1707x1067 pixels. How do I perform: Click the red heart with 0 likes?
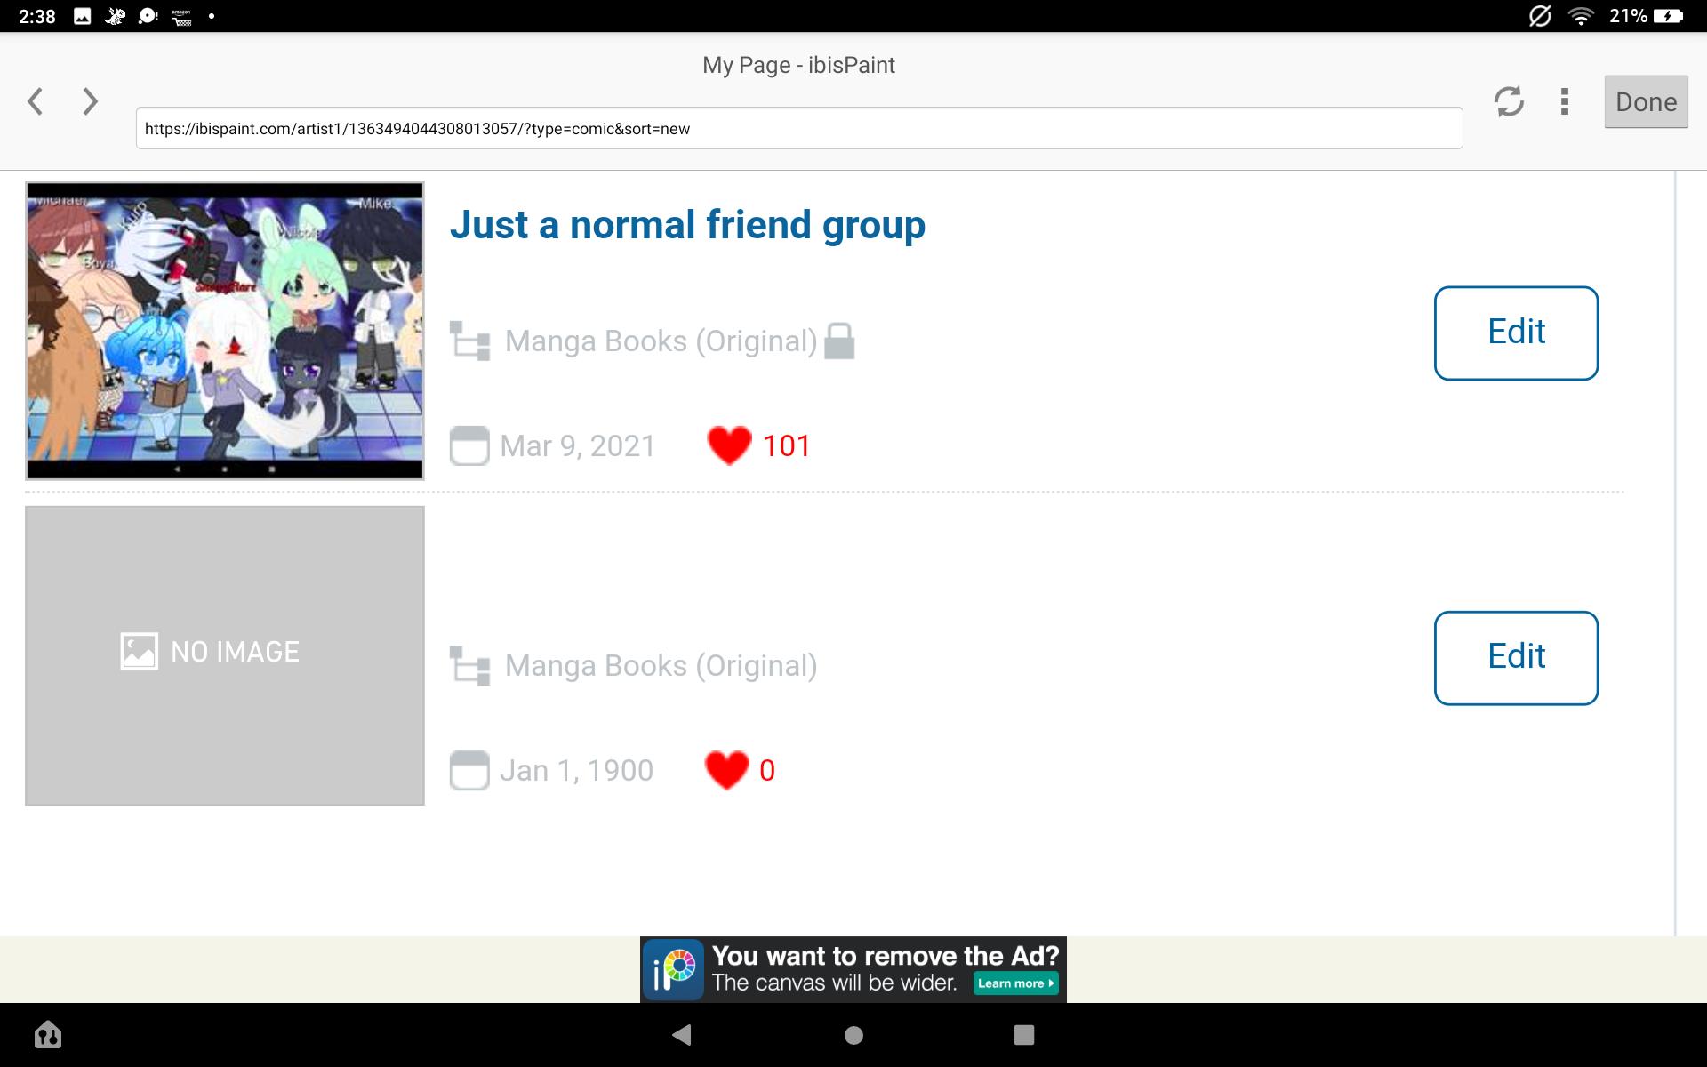coord(726,770)
